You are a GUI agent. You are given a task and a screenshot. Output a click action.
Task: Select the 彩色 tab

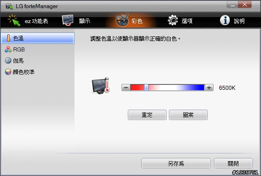[130, 21]
